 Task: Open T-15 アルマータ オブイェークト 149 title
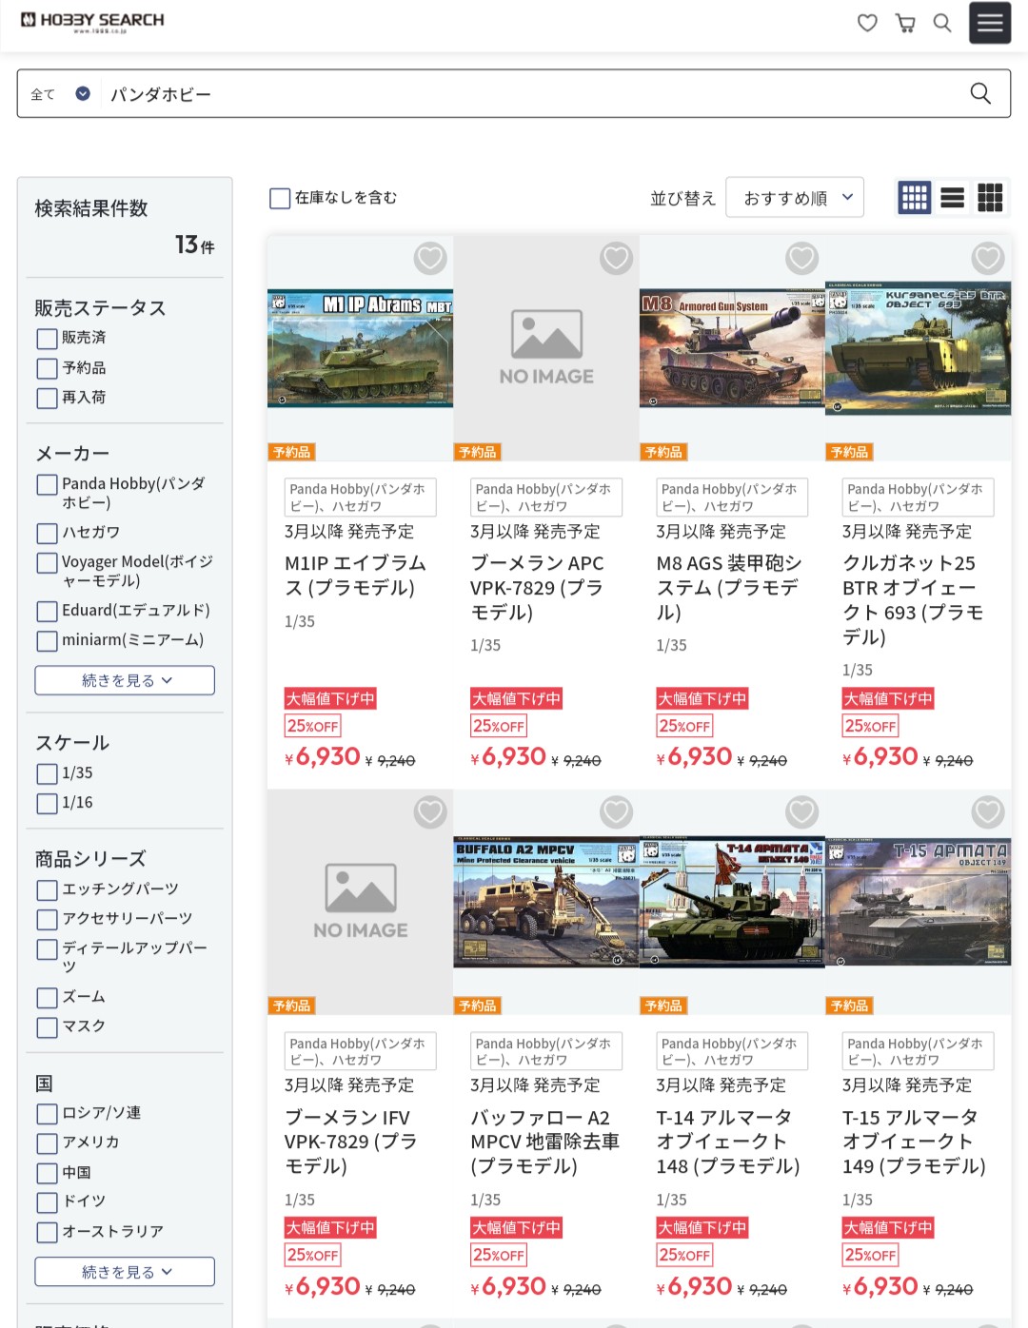coord(914,1142)
